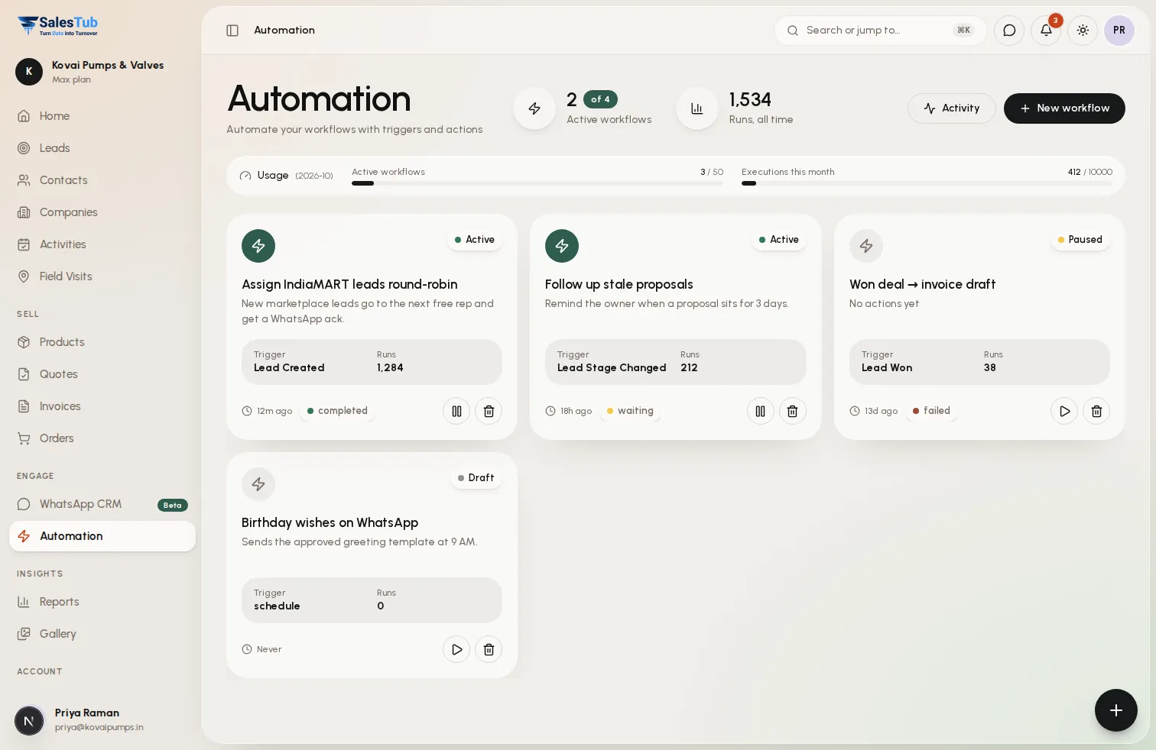Open Field Visits in sidebar
This screenshot has height=750, width=1156.
(x=102, y=276)
